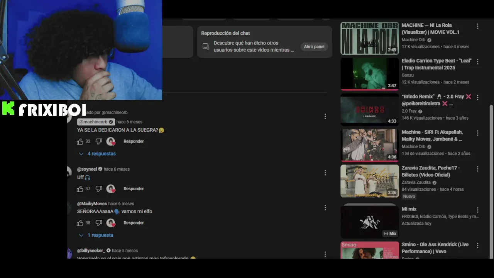Click creator heart on @machineorb comment
This screenshot has width=494, height=278.
tap(111, 142)
